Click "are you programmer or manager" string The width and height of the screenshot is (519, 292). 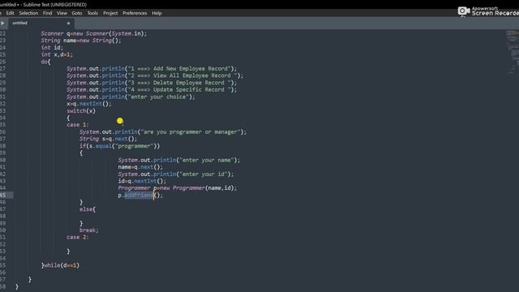pos(191,131)
